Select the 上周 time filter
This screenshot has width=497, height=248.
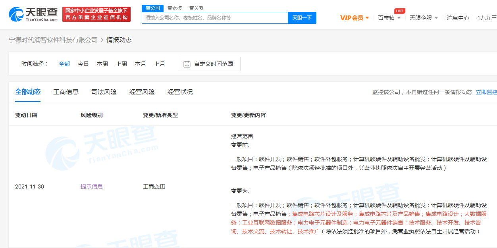click(121, 64)
